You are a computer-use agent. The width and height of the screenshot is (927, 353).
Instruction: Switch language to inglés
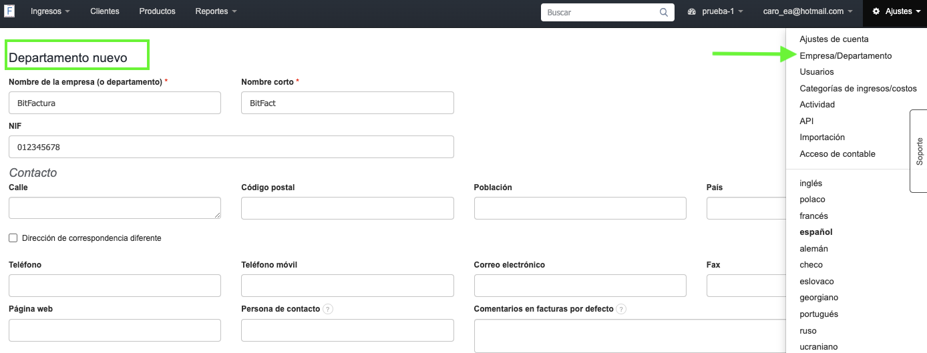coord(811,184)
